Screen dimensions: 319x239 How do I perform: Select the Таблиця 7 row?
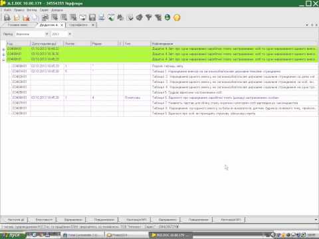pyautogui.click(x=164, y=103)
